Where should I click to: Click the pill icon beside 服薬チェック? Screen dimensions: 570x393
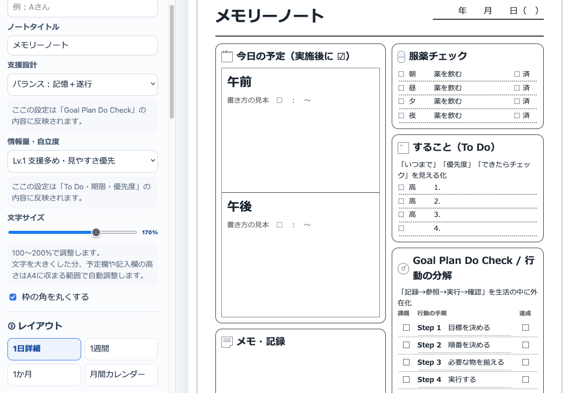(401, 57)
